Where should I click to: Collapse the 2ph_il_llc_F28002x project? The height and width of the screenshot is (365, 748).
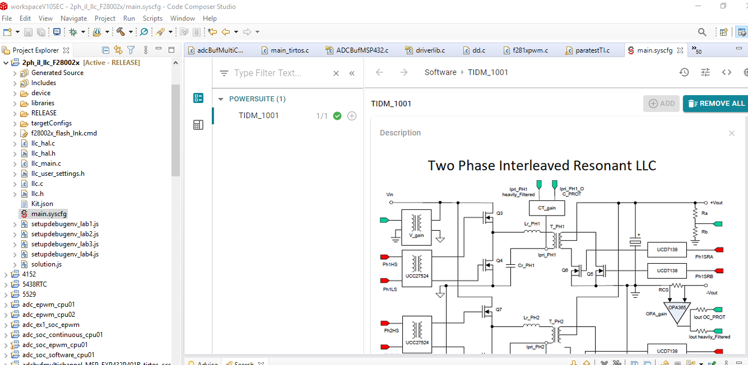6,63
